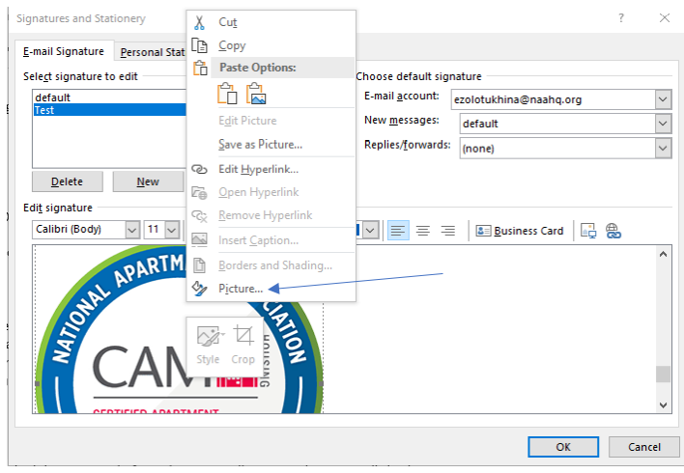Click the clipboard icon beside Paste Options
Viewport: 684px width, 473px height.
click(200, 68)
